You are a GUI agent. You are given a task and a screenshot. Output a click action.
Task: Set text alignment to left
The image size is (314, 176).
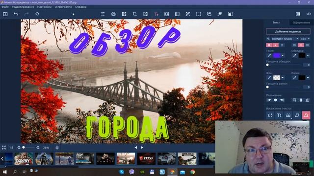[x=294, y=45]
